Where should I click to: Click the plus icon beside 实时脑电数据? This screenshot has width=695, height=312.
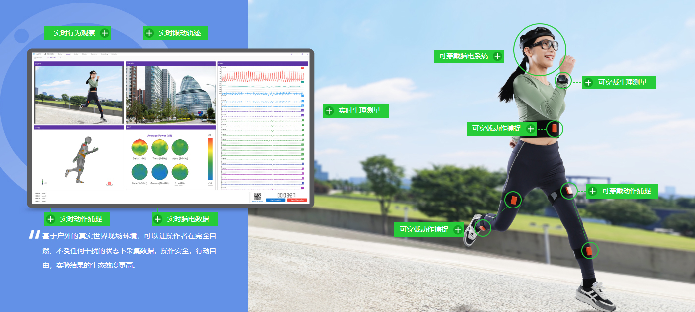pyautogui.click(x=157, y=219)
